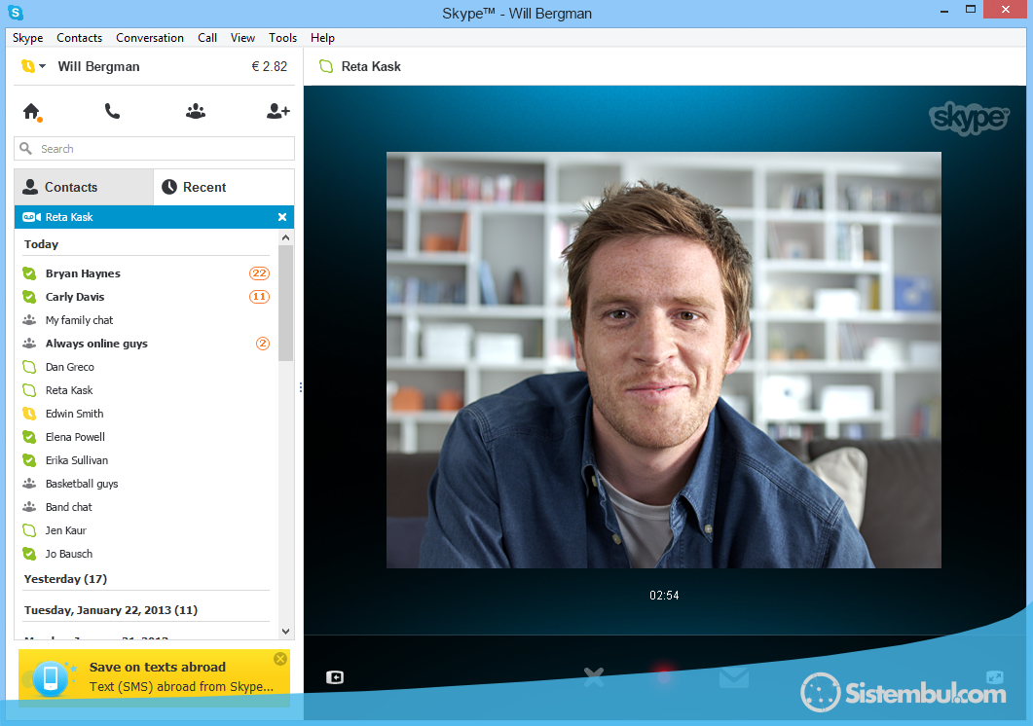Open the Call menu
This screenshot has width=1033, height=726.
(206, 38)
